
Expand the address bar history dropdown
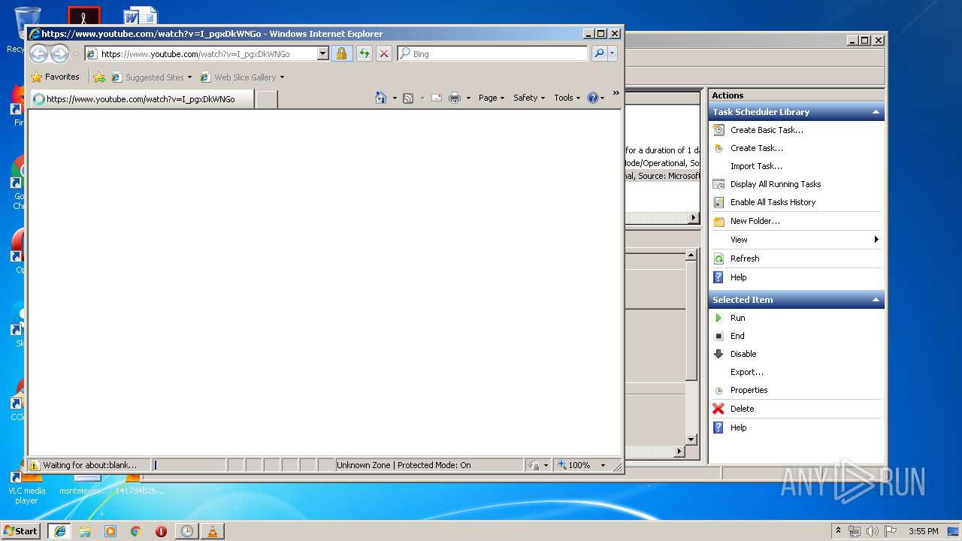click(x=322, y=53)
